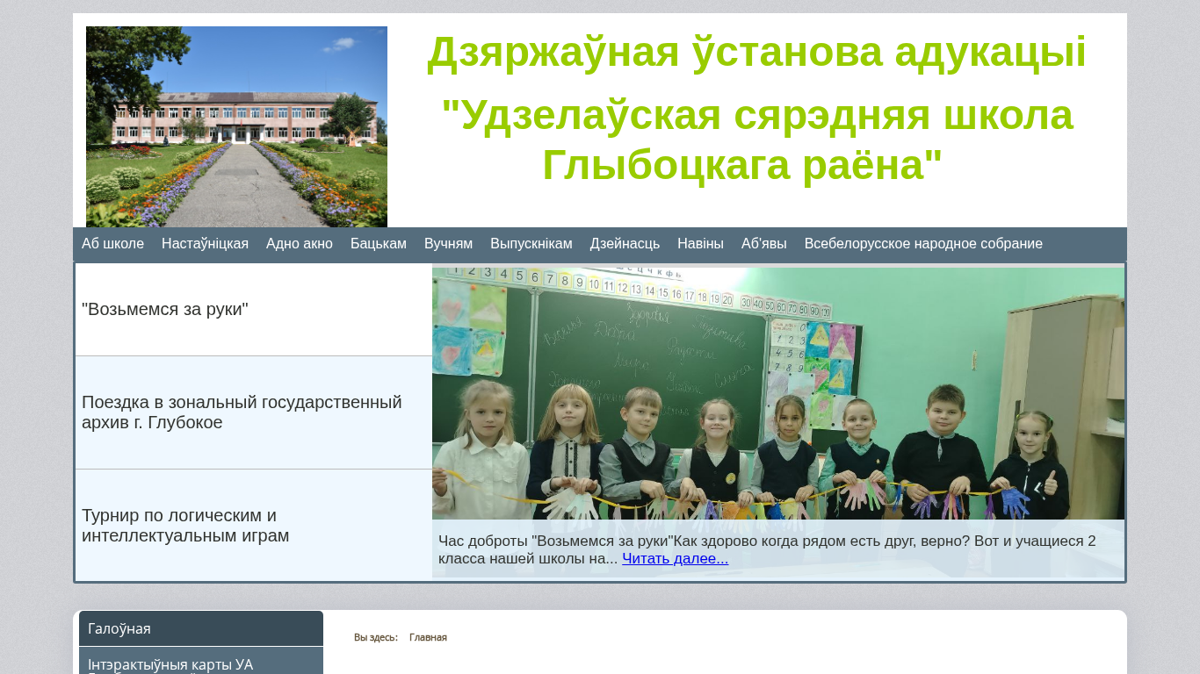Open "Всебелорусское народное собрание" menu link
Screen dimensions: 1200x674
coord(922,244)
